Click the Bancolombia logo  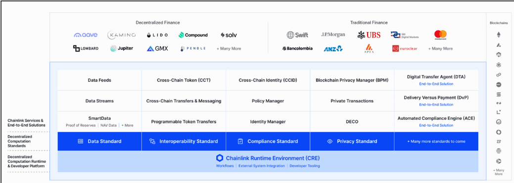click(x=297, y=48)
